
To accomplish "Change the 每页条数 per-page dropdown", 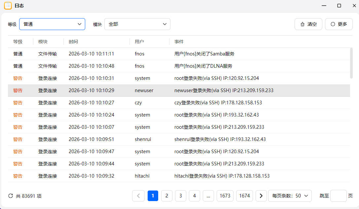I will (x=290, y=196).
